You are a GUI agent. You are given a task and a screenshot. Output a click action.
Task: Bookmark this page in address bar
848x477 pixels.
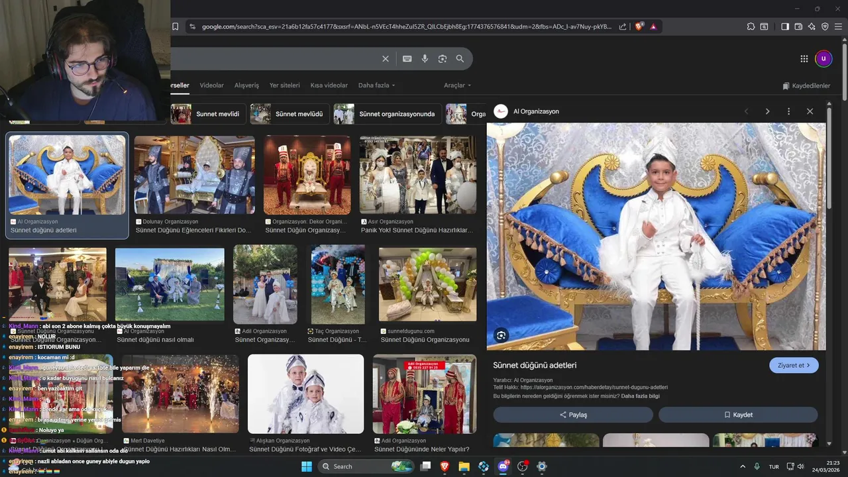tap(176, 26)
